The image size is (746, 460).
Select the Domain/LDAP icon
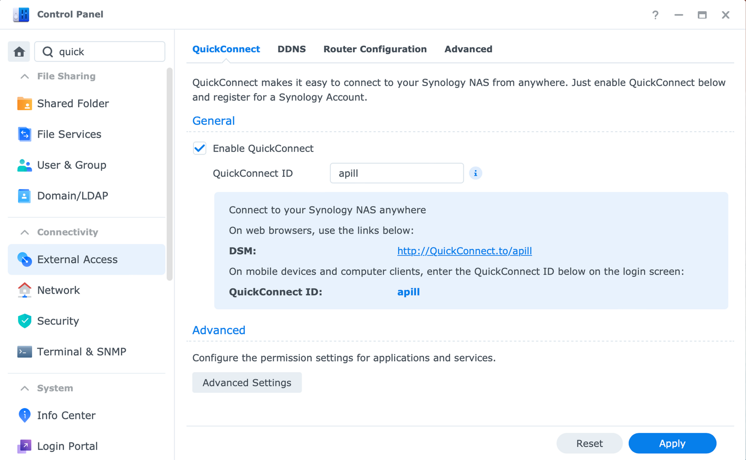(x=24, y=196)
